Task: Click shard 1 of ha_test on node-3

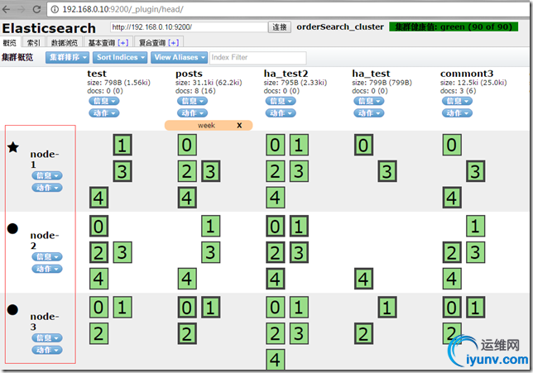Action: click(387, 308)
